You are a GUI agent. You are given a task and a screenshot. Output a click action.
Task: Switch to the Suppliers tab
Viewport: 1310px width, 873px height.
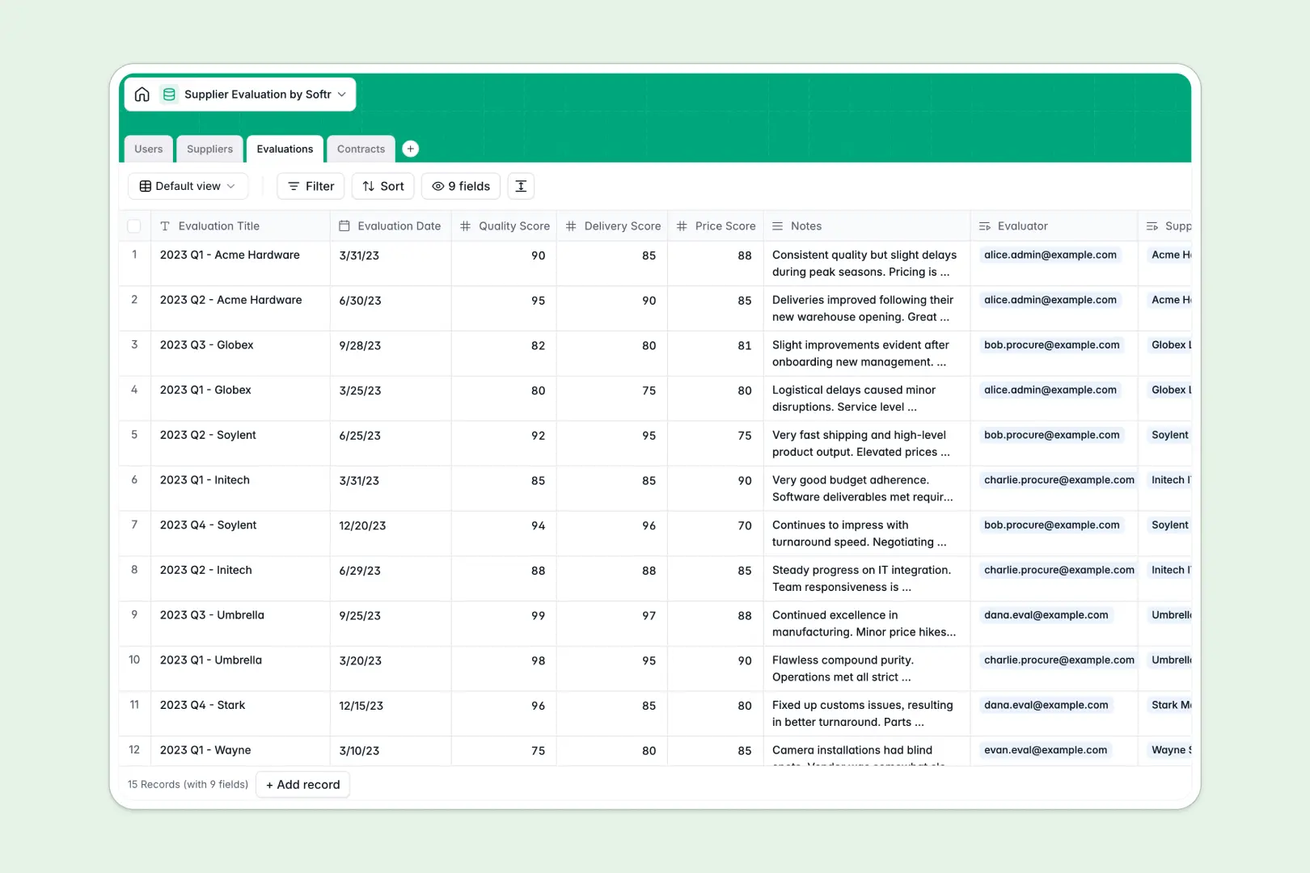[209, 149]
